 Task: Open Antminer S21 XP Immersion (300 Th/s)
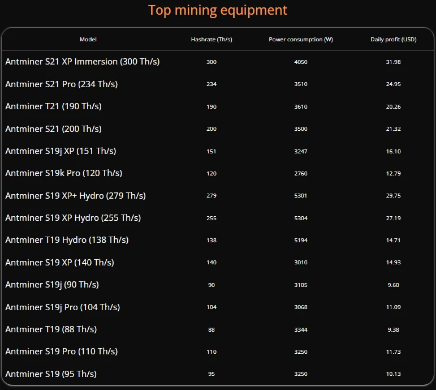[83, 62]
